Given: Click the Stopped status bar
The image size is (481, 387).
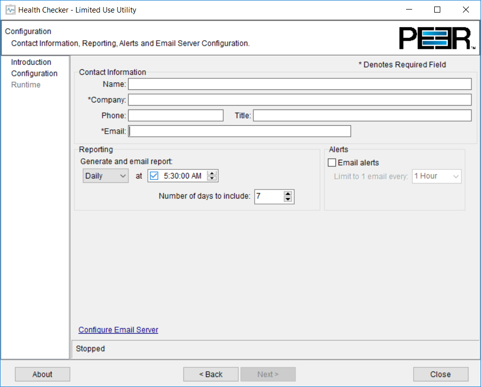Looking at the screenshot, I should (x=201, y=348).
